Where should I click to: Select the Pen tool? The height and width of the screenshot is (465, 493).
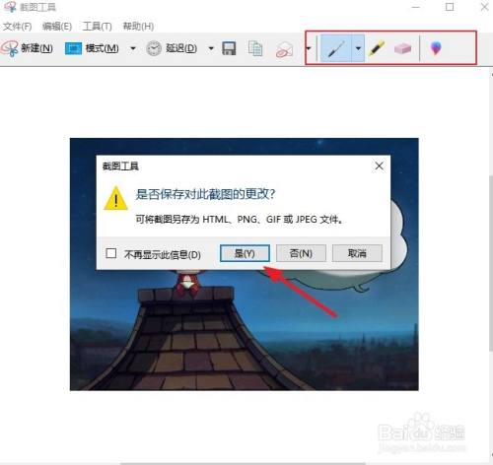(x=336, y=48)
